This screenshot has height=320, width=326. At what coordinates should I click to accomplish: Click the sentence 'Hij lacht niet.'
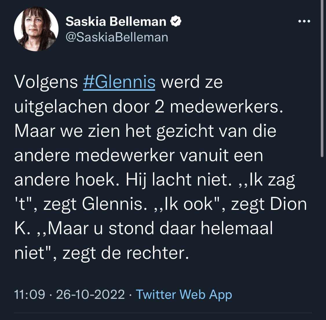point(179,180)
